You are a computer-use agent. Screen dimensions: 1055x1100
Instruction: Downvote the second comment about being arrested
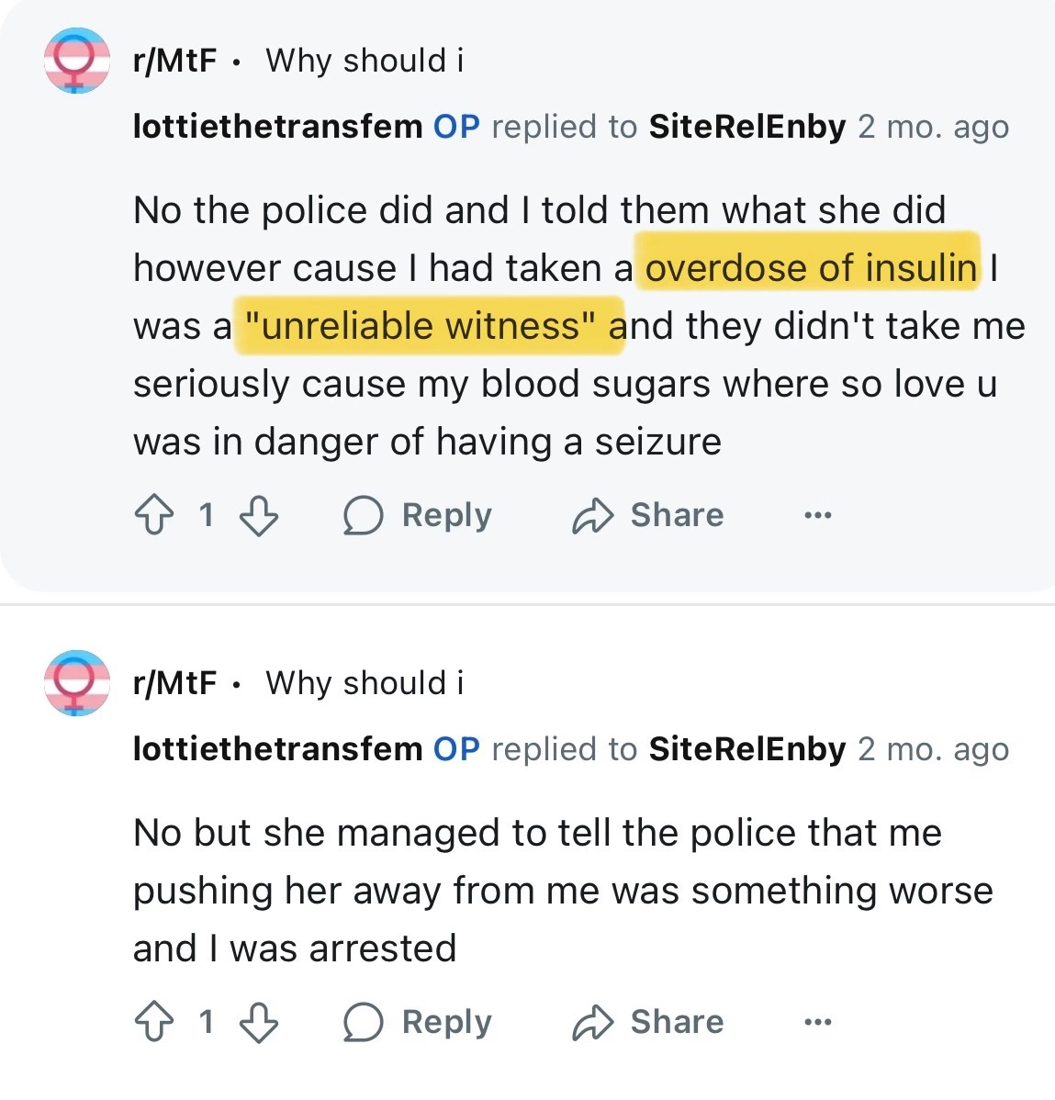coord(259,1022)
